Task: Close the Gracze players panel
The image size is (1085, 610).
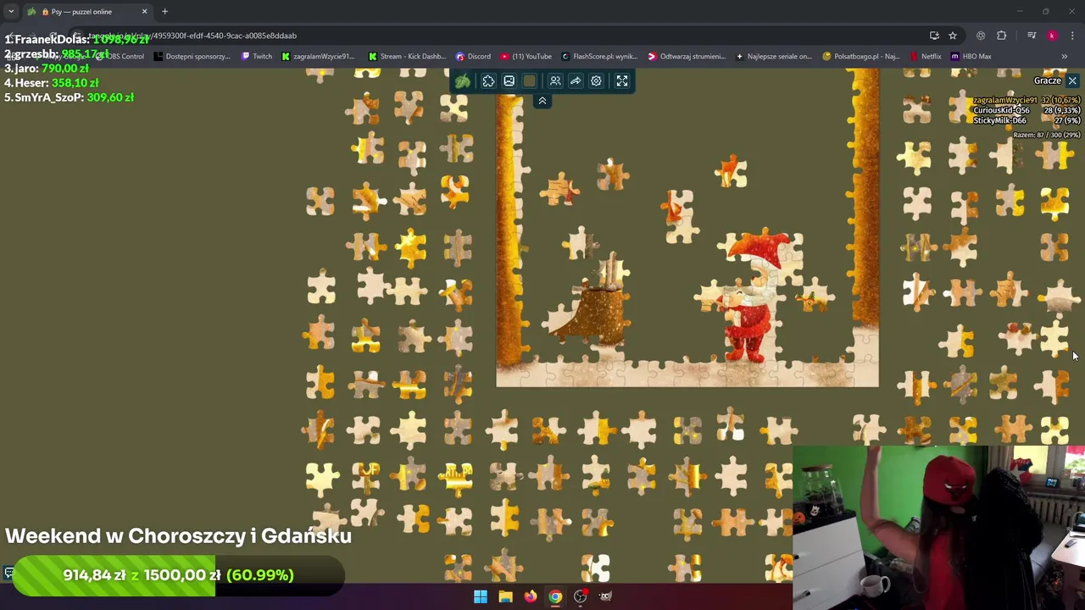Action: [1072, 80]
